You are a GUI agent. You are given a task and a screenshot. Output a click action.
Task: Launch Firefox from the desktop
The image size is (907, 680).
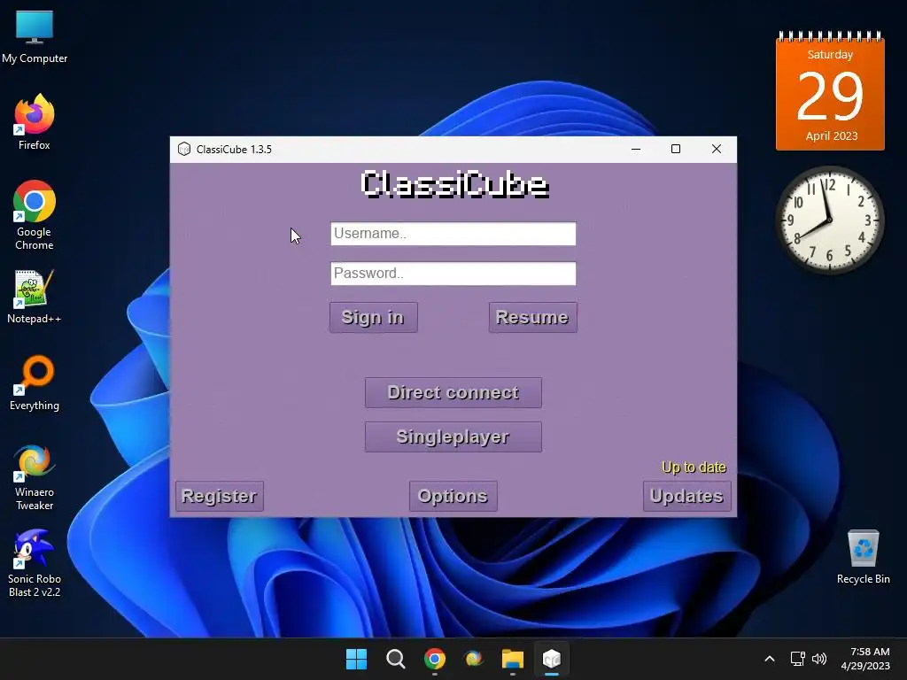click(x=35, y=122)
